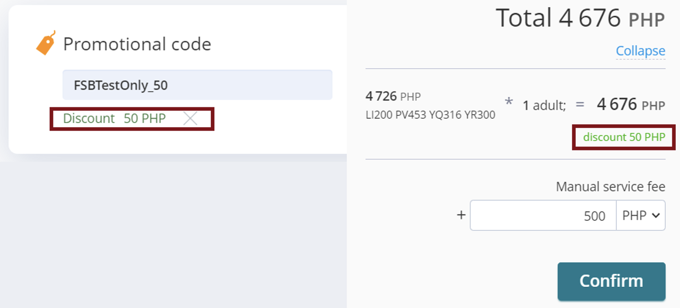Remove the applied 50 PHP discount
This screenshot has width=680, height=308.
[x=190, y=119]
